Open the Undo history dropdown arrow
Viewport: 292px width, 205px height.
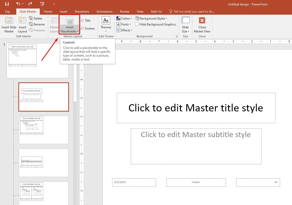click(x=23, y=4)
